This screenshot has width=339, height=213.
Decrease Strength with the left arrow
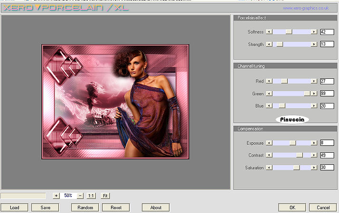(269, 44)
